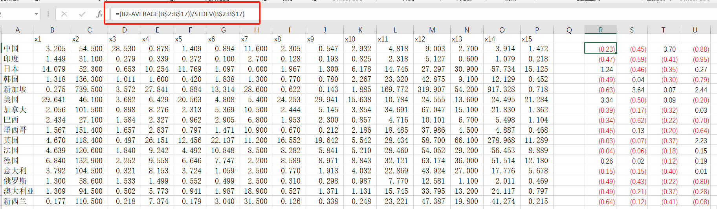Viewport: 717px width, 209px height.
Task: Click the cell with value 3.70
Action: pyautogui.click(x=663, y=49)
